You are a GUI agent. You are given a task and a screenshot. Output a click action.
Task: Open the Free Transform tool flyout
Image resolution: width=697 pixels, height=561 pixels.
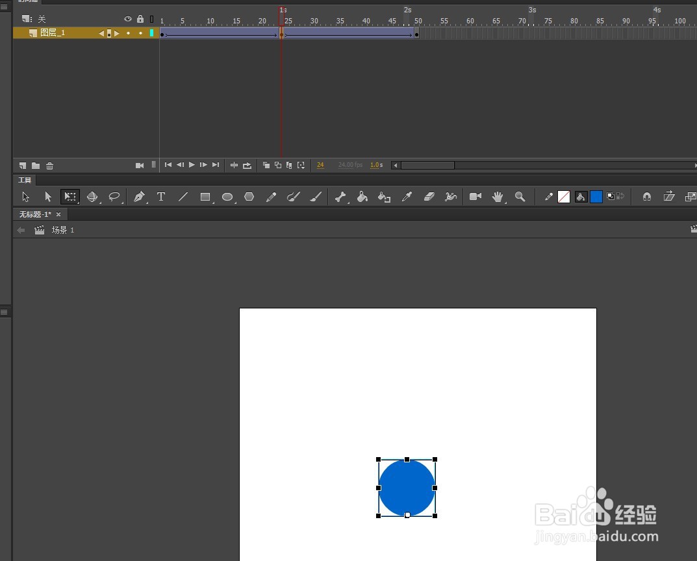pos(70,197)
